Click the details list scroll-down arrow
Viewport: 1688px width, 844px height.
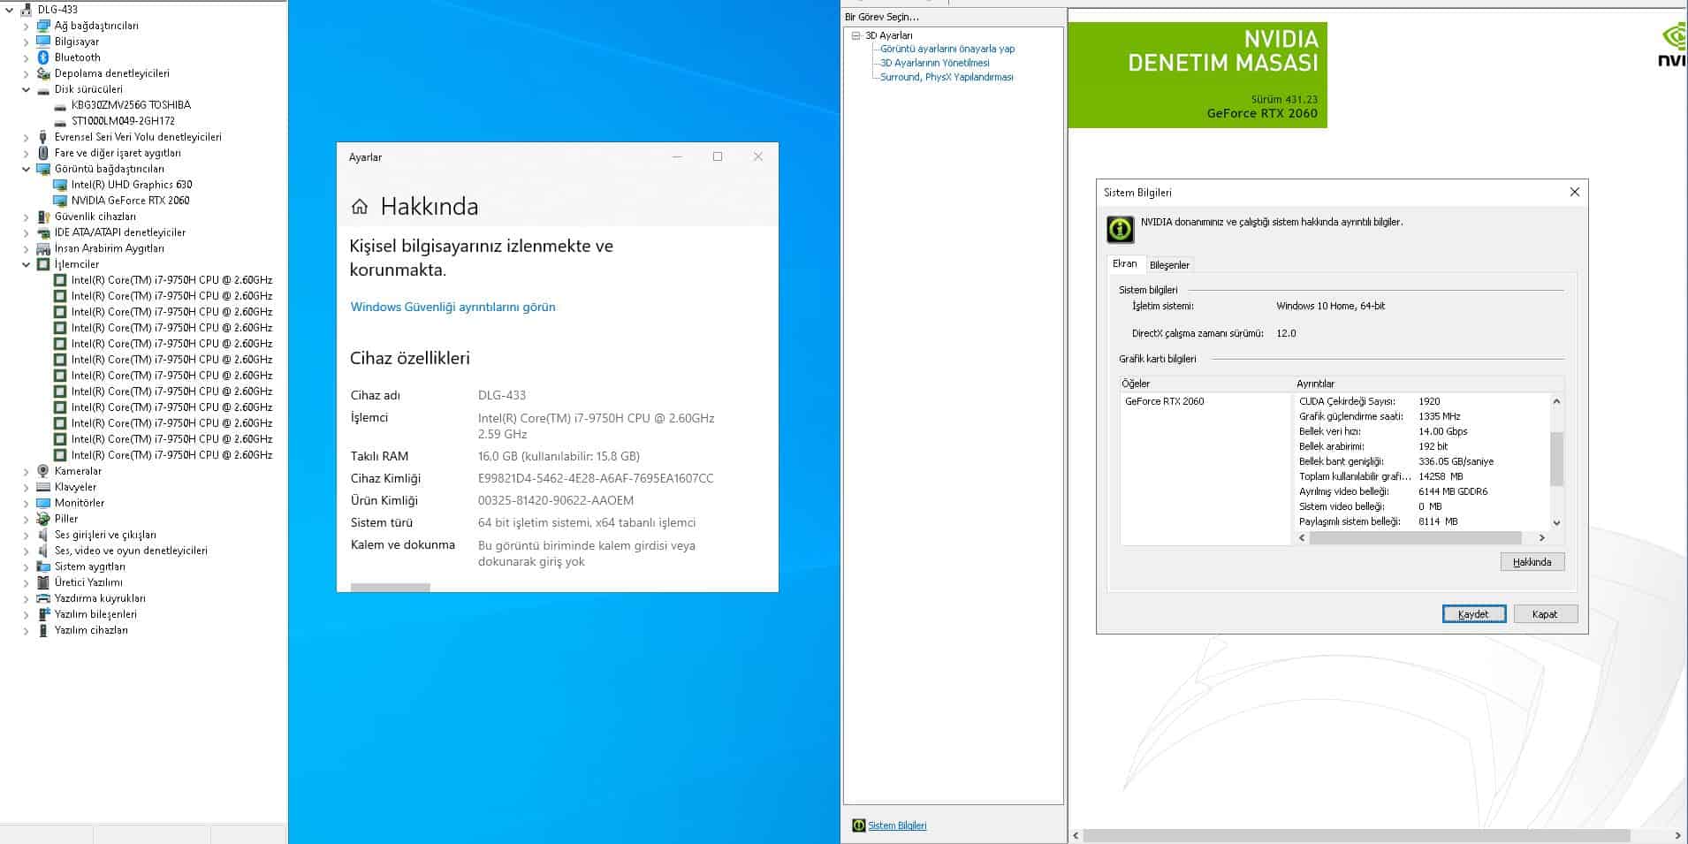[x=1556, y=523]
